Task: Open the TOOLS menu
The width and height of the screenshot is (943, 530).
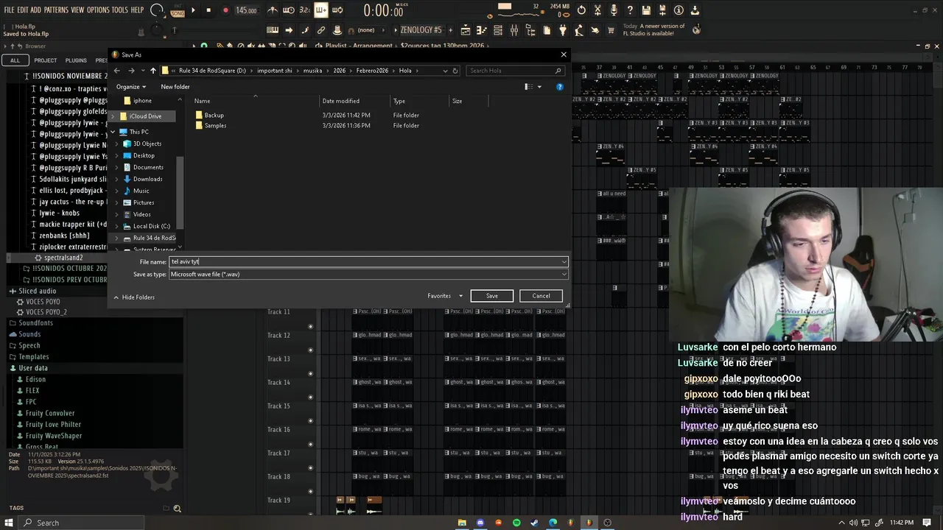Action: coord(119,10)
